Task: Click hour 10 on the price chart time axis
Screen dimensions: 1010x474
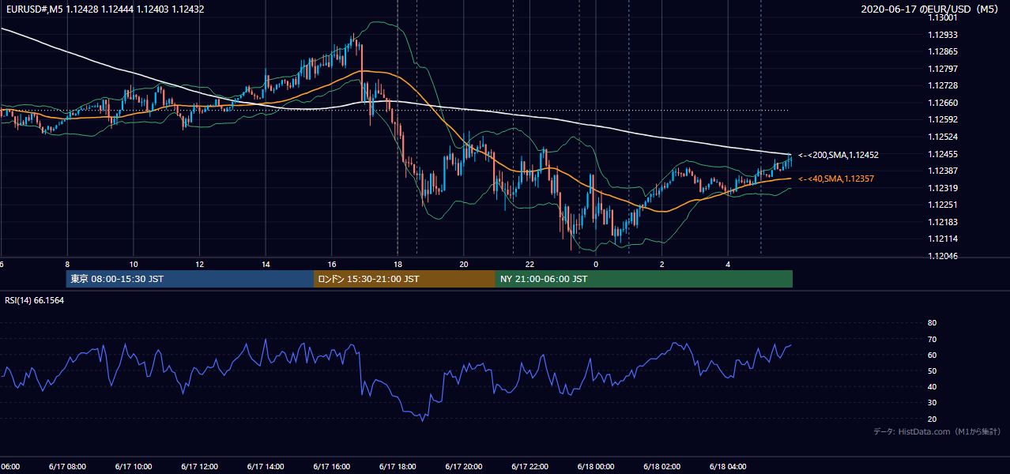Action: pyautogui.click(x=134, y=264)
